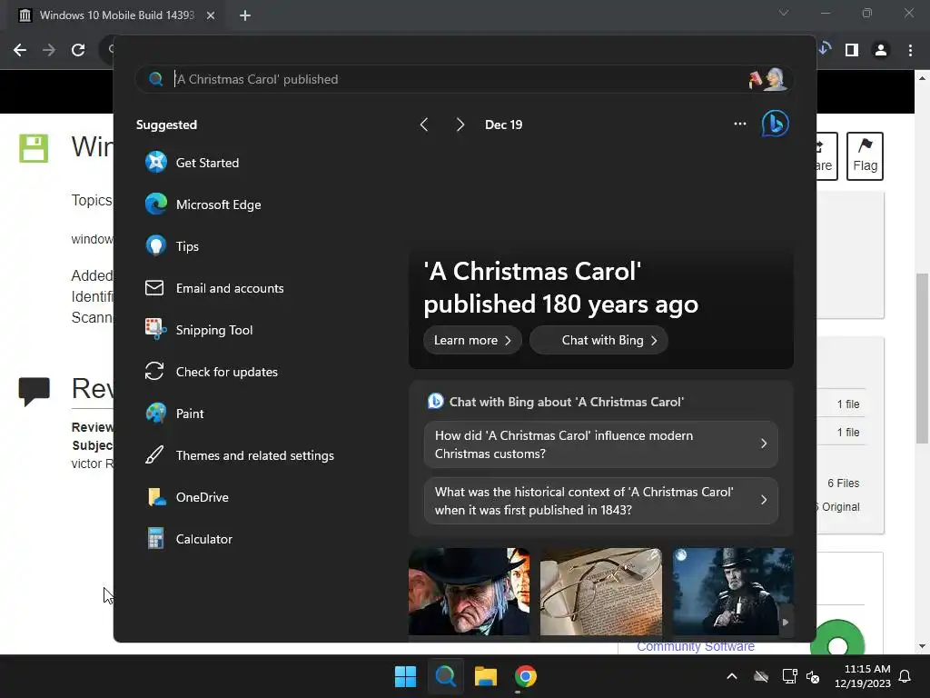
Task: Click the Reviews speech bubble icon
Action: [34, 391]
